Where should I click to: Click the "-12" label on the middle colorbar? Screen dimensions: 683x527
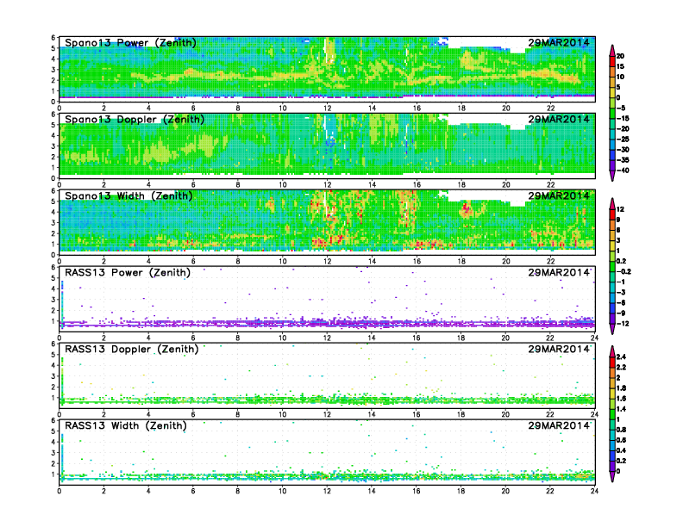tap(623, 324)
